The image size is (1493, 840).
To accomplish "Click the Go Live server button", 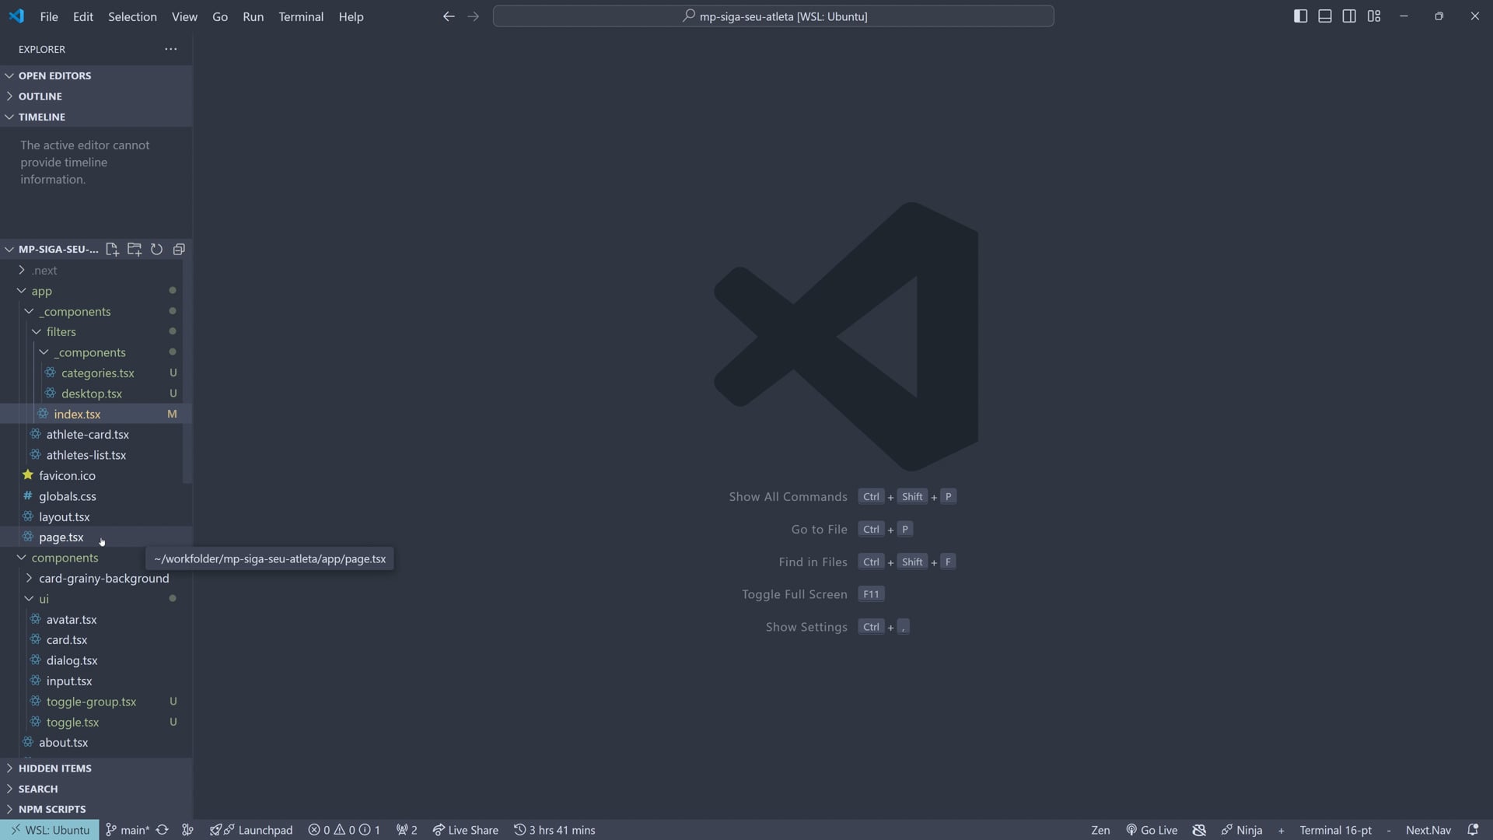I will pyautogui.click(x=1152, y=830).
